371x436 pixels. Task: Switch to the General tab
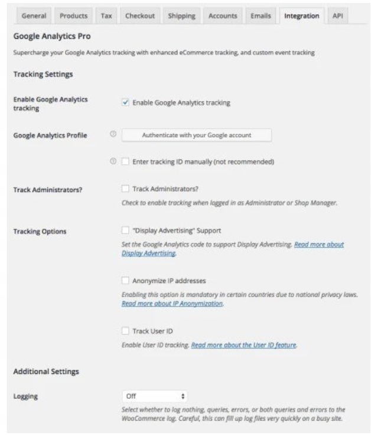(x=34, y=16)
